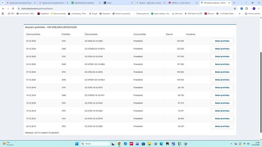Click the address bar URL field
Image resolution: width=262 pixels, height=147 pixels.
pos(125,8)
